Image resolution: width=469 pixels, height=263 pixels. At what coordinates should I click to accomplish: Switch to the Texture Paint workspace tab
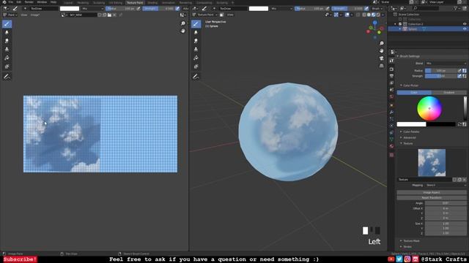[x=135, y=3]
